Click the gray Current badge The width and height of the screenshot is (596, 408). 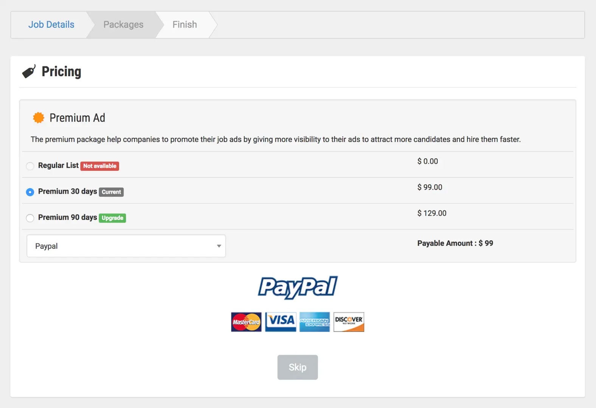[x=111, y=192]
